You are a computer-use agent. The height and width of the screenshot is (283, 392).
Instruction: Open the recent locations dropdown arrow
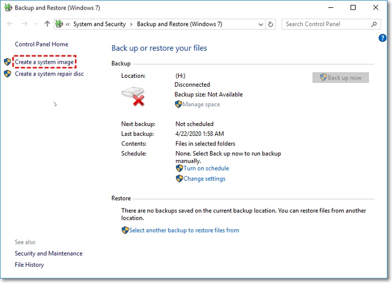[36, 24]
